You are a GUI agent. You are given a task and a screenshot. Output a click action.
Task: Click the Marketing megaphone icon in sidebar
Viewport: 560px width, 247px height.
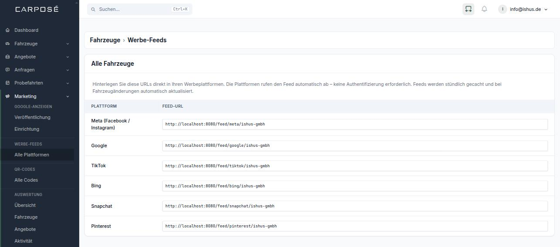coord(7,96)
